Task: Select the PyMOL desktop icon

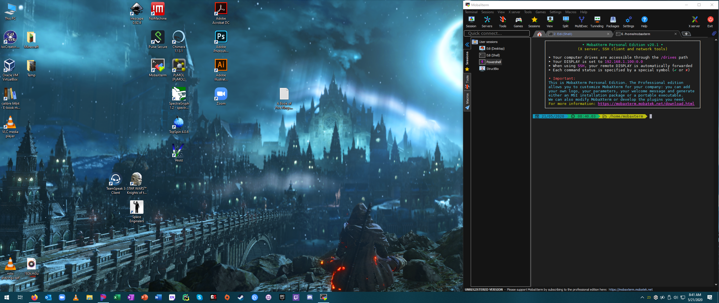Action: 179,70
